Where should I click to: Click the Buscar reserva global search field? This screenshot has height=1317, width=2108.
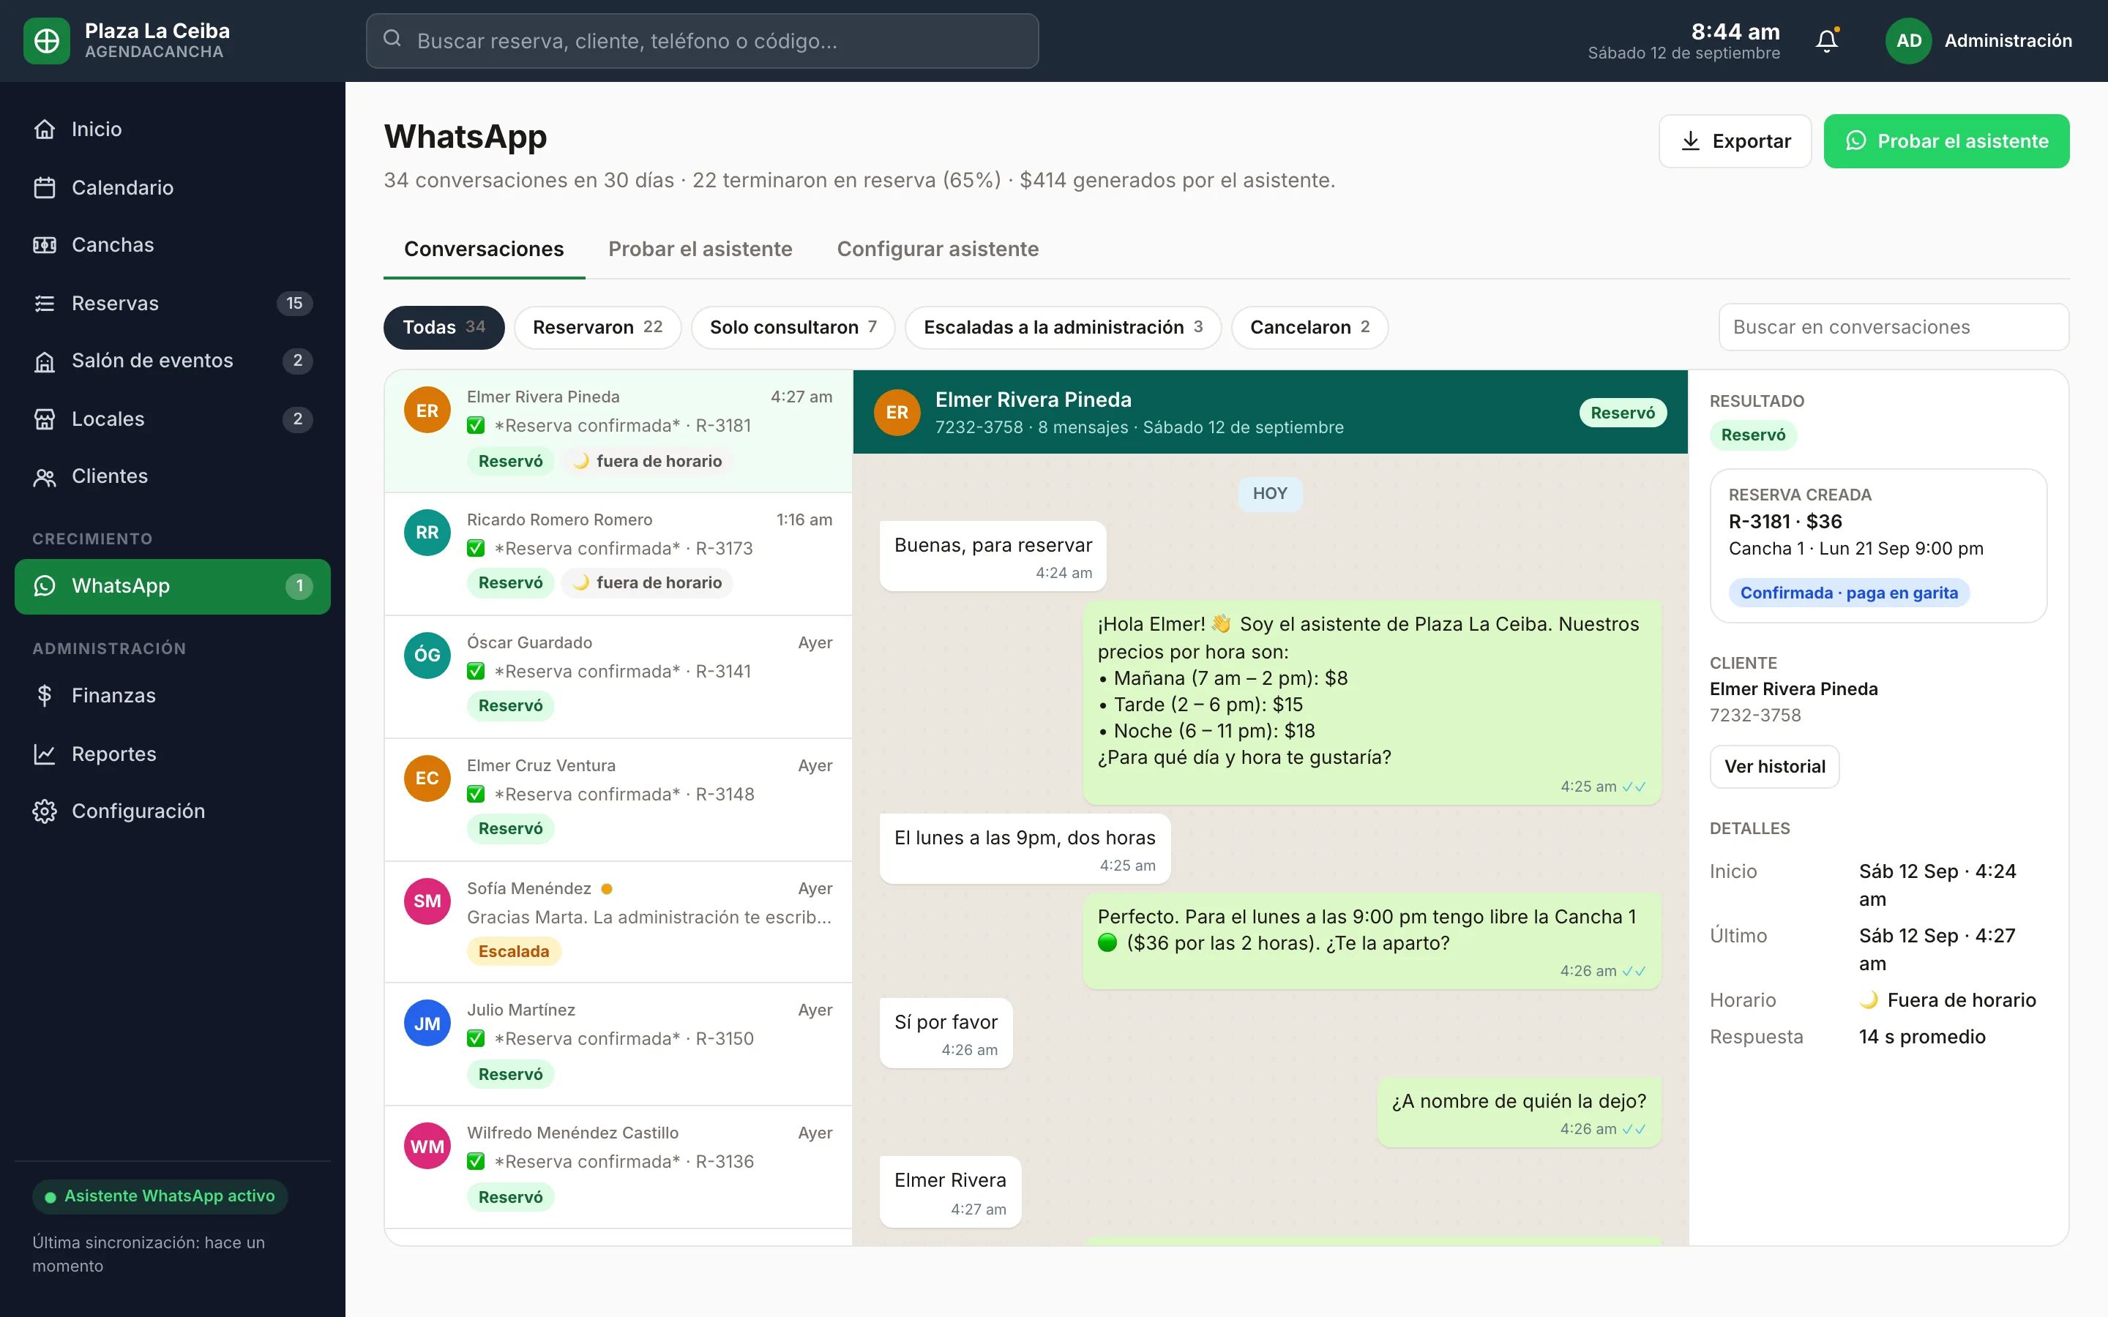tap(702, 41)
